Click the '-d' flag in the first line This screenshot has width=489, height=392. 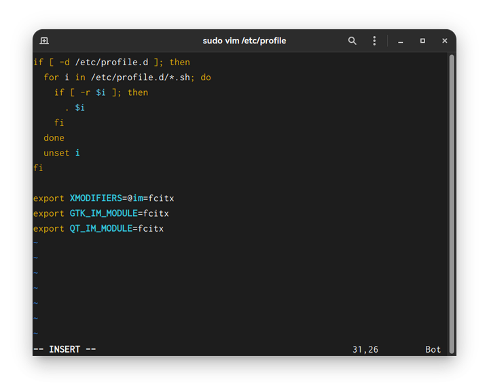pyautogui.click(x=65, y=63)
